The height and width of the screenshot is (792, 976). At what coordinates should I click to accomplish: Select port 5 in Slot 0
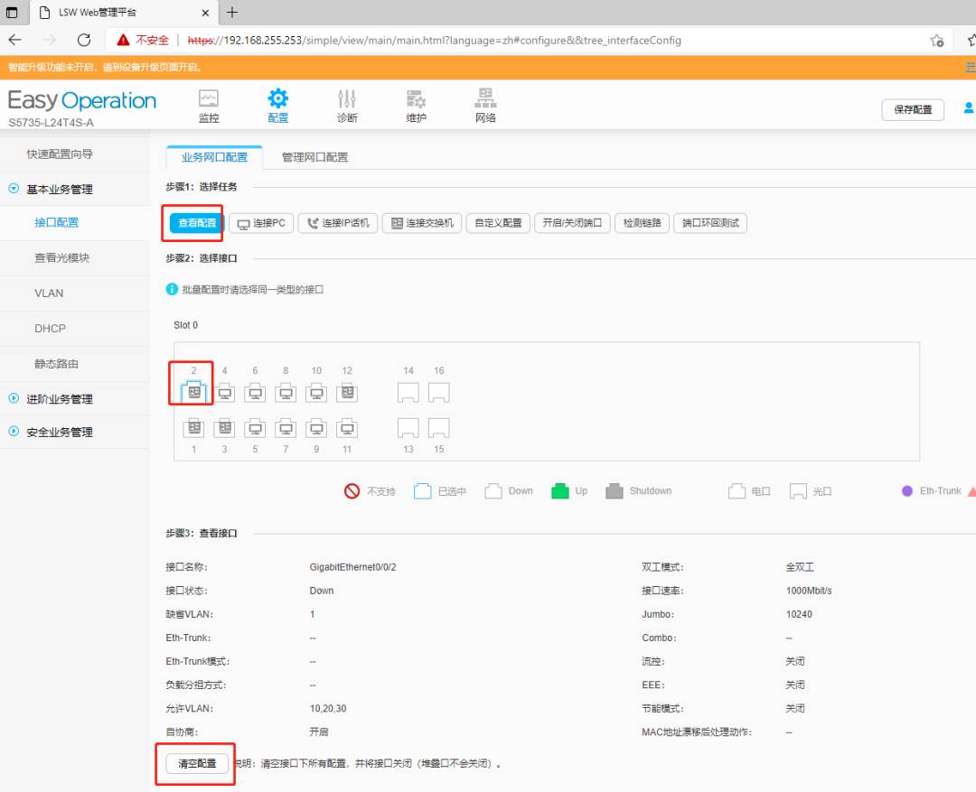pyautogui.click(x=255, y=428)
